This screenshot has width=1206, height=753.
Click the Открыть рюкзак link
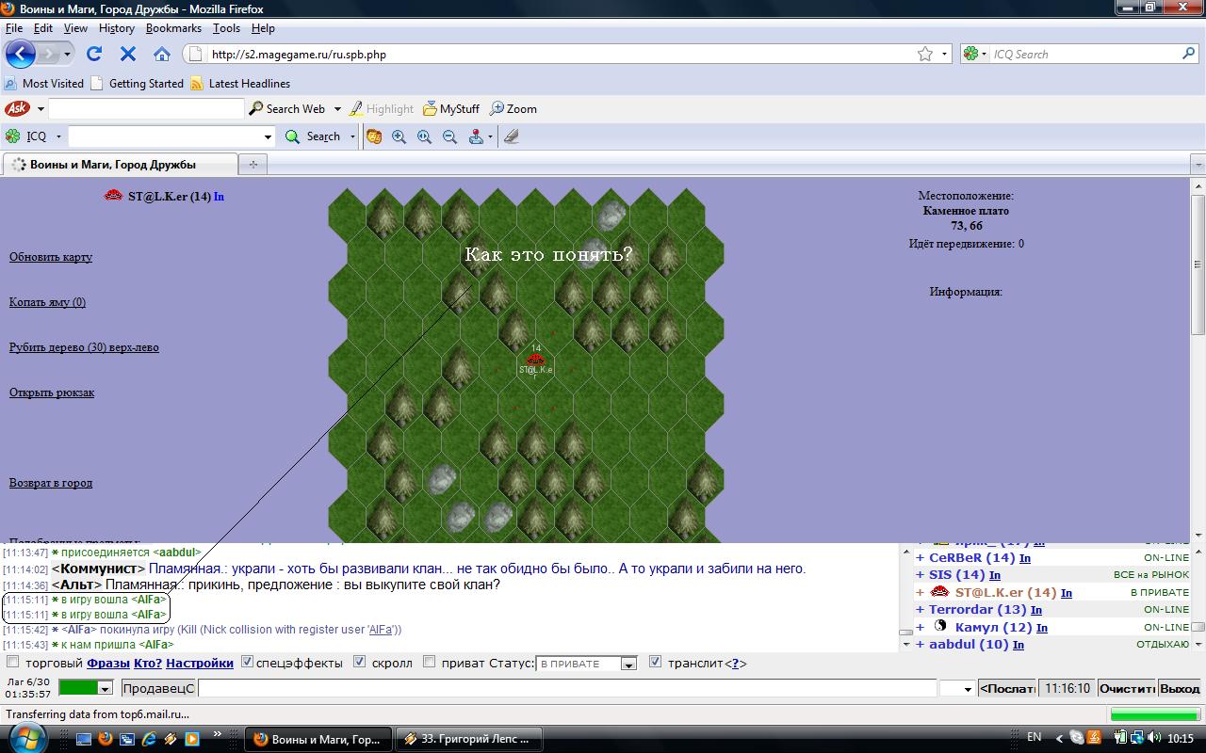click(52, 393)
